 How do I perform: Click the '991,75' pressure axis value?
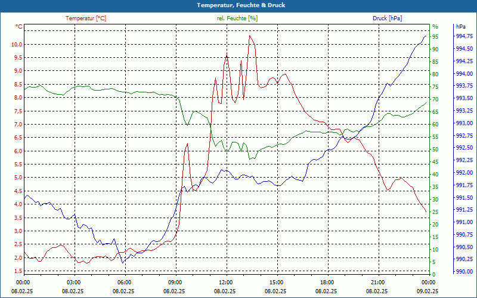[x=464, y=185]
